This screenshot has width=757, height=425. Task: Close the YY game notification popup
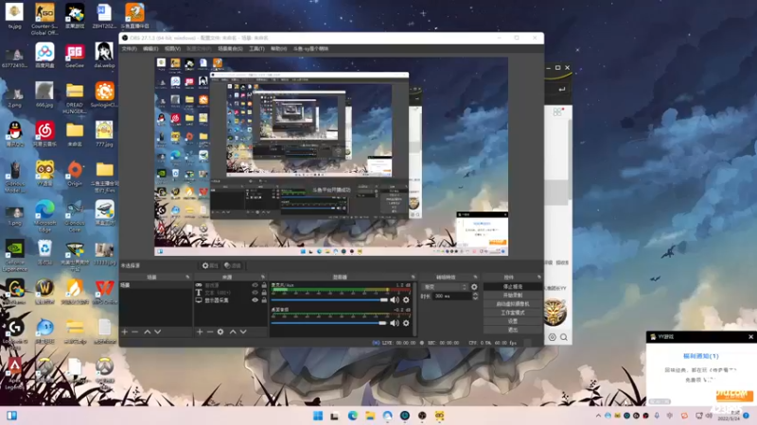point(750,337)
